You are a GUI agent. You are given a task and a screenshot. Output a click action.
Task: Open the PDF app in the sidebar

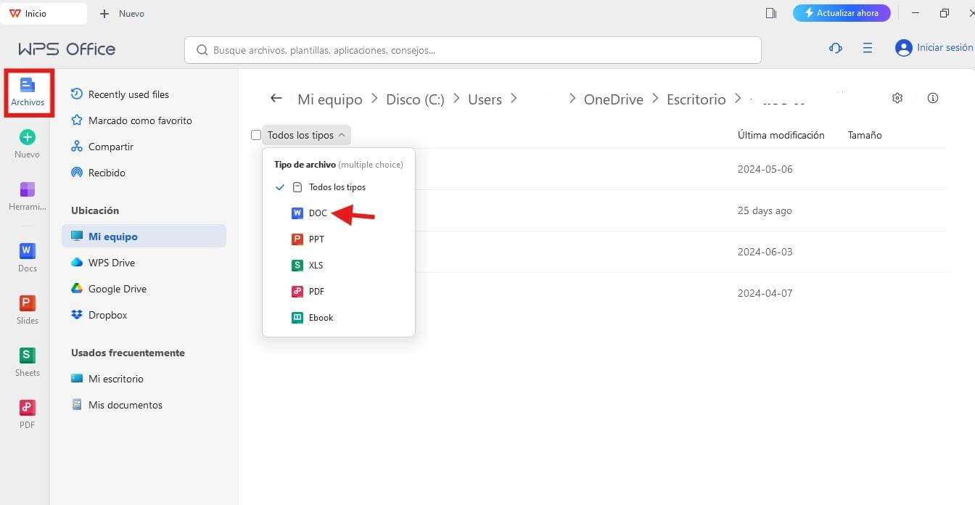tap(27, 412)
